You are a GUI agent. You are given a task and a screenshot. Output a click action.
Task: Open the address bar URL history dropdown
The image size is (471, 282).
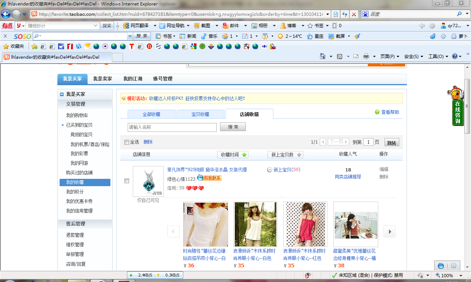click(x=327, y=14)
